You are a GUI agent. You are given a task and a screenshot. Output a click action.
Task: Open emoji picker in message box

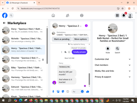[x=82, y=91]
